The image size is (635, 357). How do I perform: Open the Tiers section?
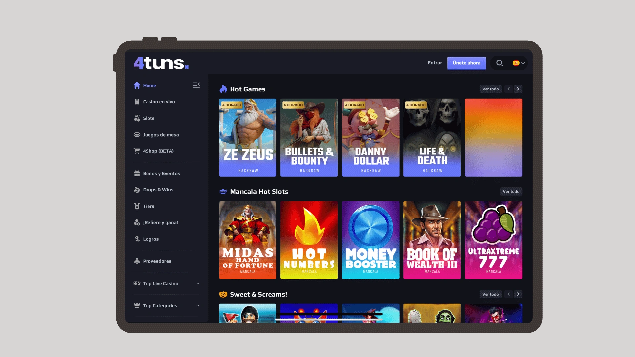pos(148,206)
